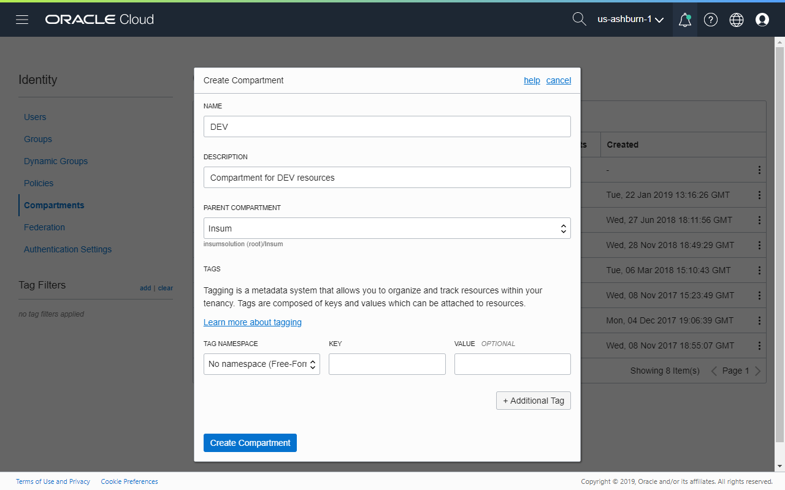Viewport: 785px width, 490px height.
Task: Open Dynamic Groups in the sidebar
Action: [x=56, y=161]
